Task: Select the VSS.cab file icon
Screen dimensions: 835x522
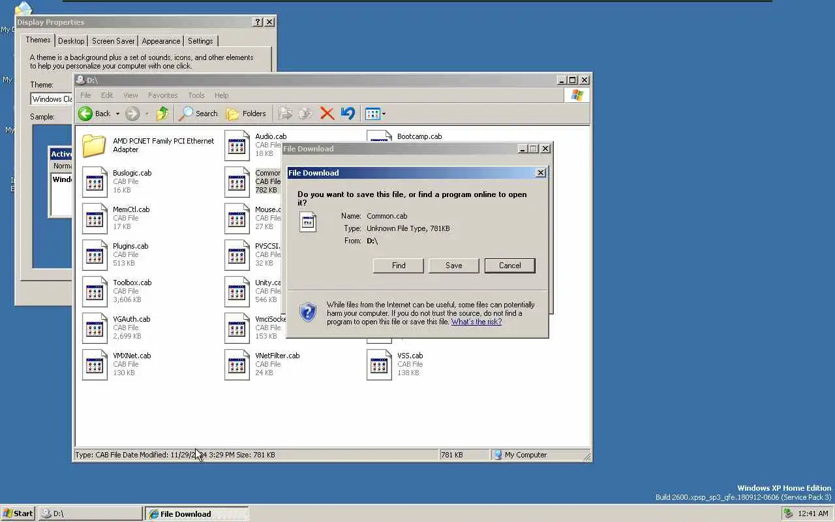Action: tap(379, 365)
